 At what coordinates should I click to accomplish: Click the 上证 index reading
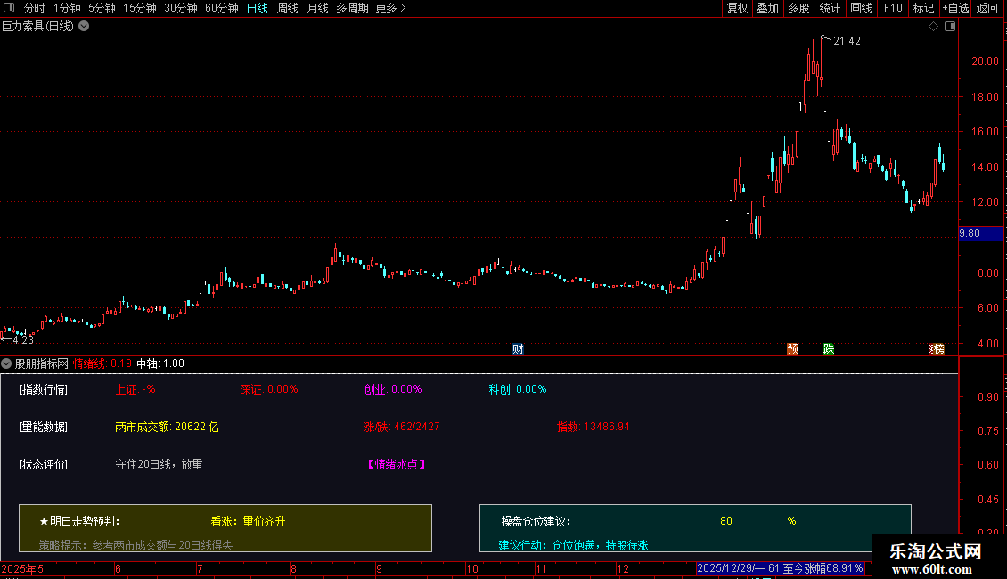point(135,389)
